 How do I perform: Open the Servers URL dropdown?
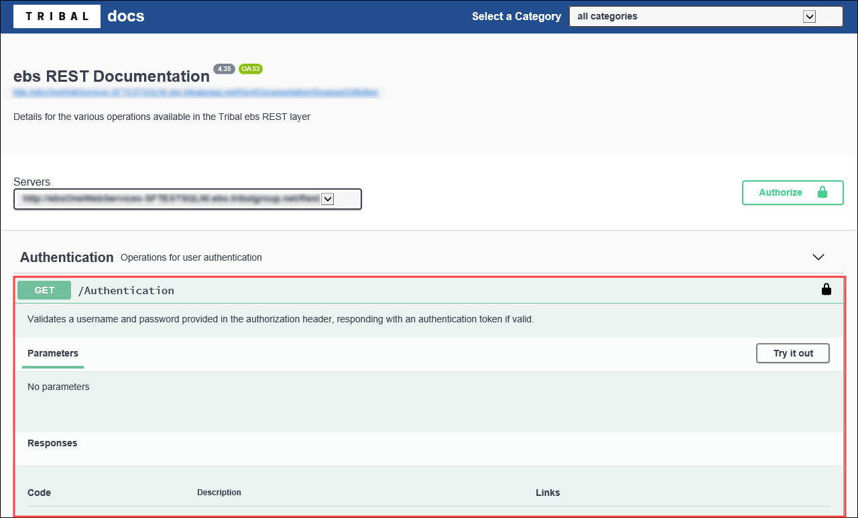click(188, 199)
